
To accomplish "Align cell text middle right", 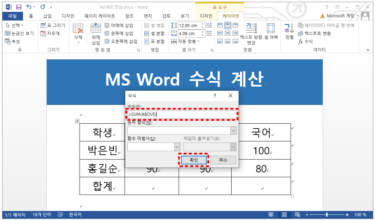I will [235, 33].
